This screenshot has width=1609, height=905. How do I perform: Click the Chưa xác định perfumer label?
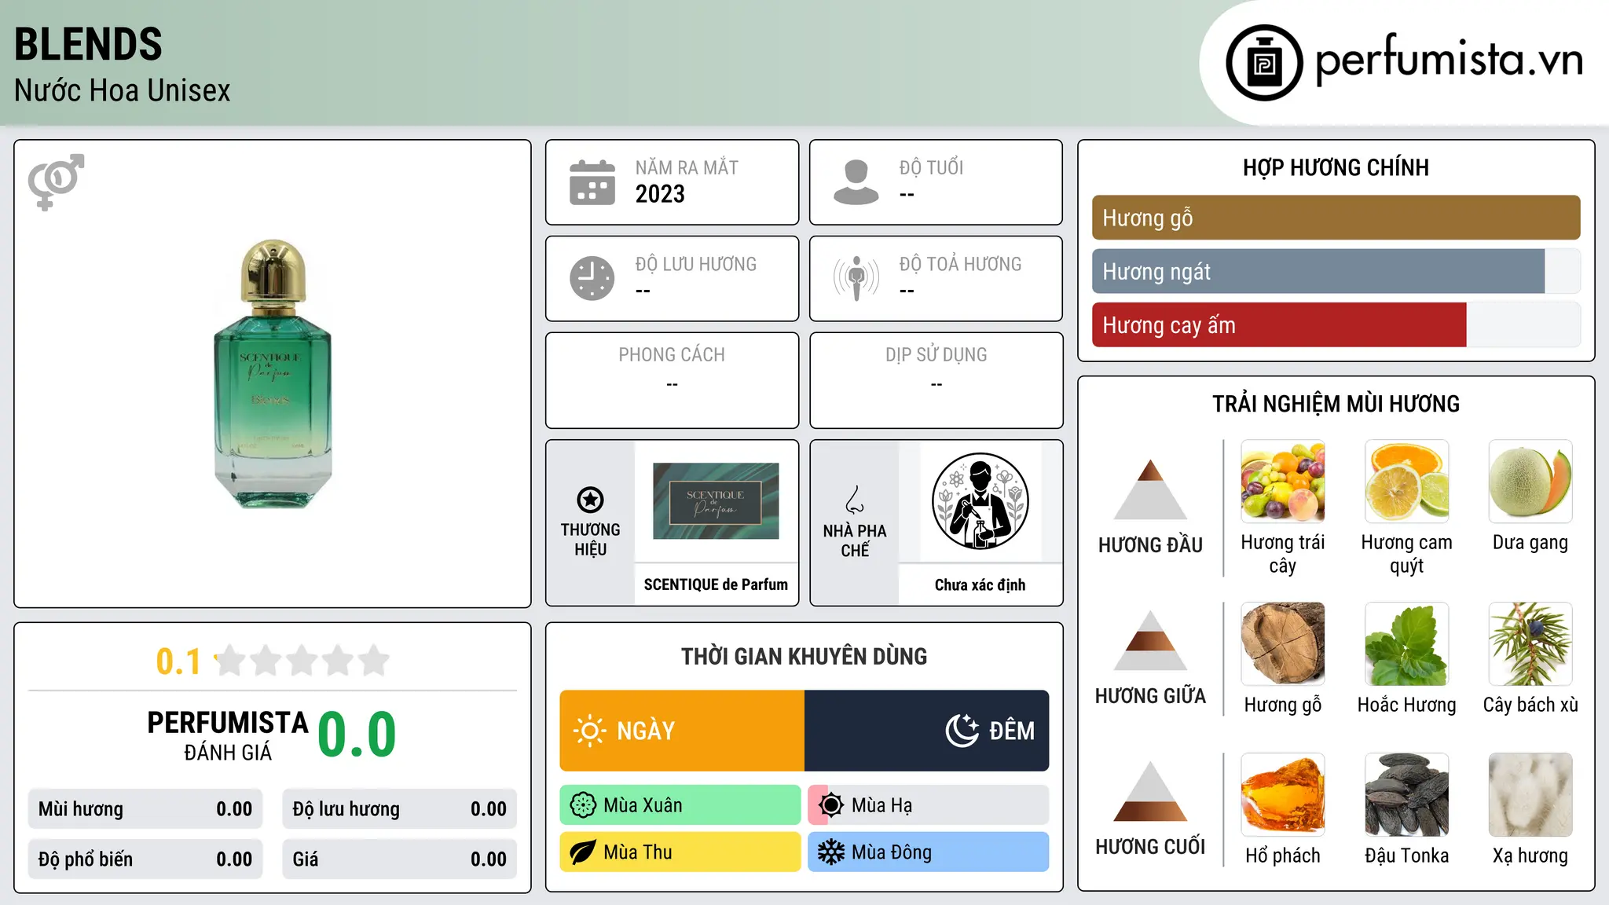tap(980, 584)
